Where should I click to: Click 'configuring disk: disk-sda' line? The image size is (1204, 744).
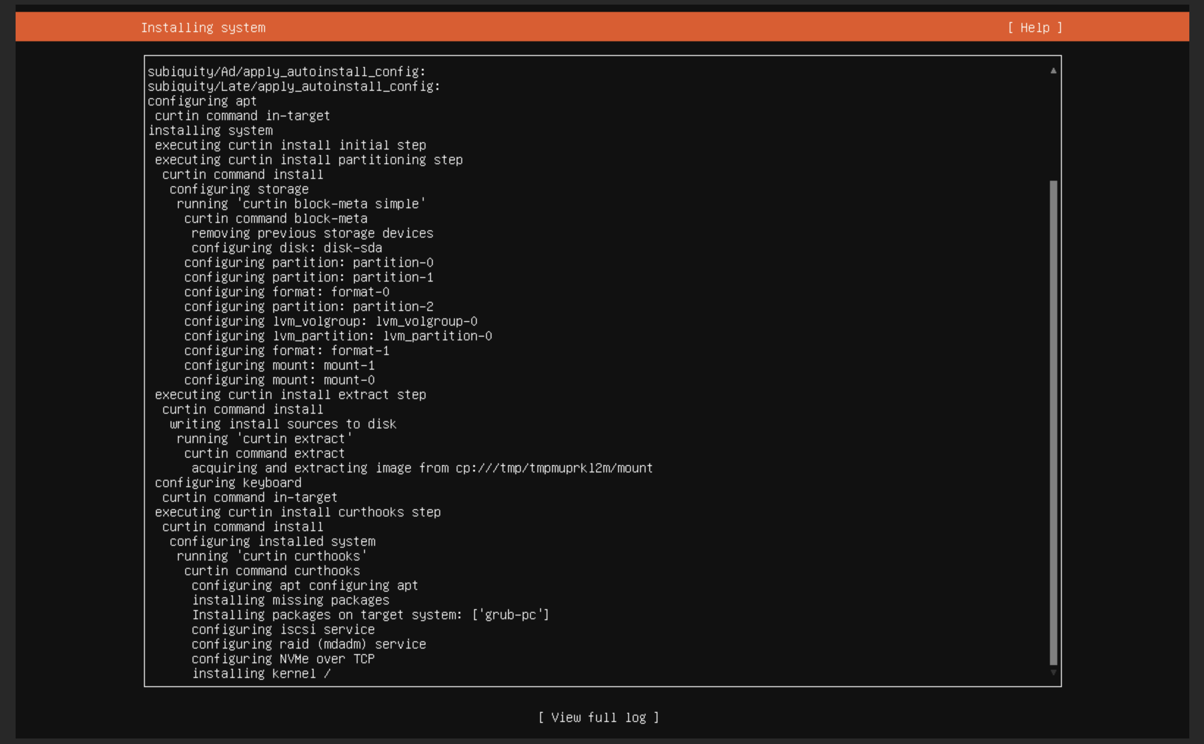[287, 248]
